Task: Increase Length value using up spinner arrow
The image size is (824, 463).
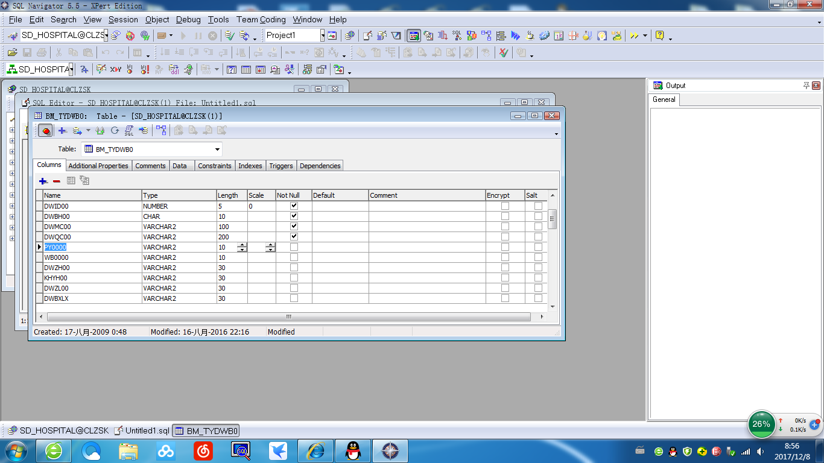Action: (x=242, y=245)
